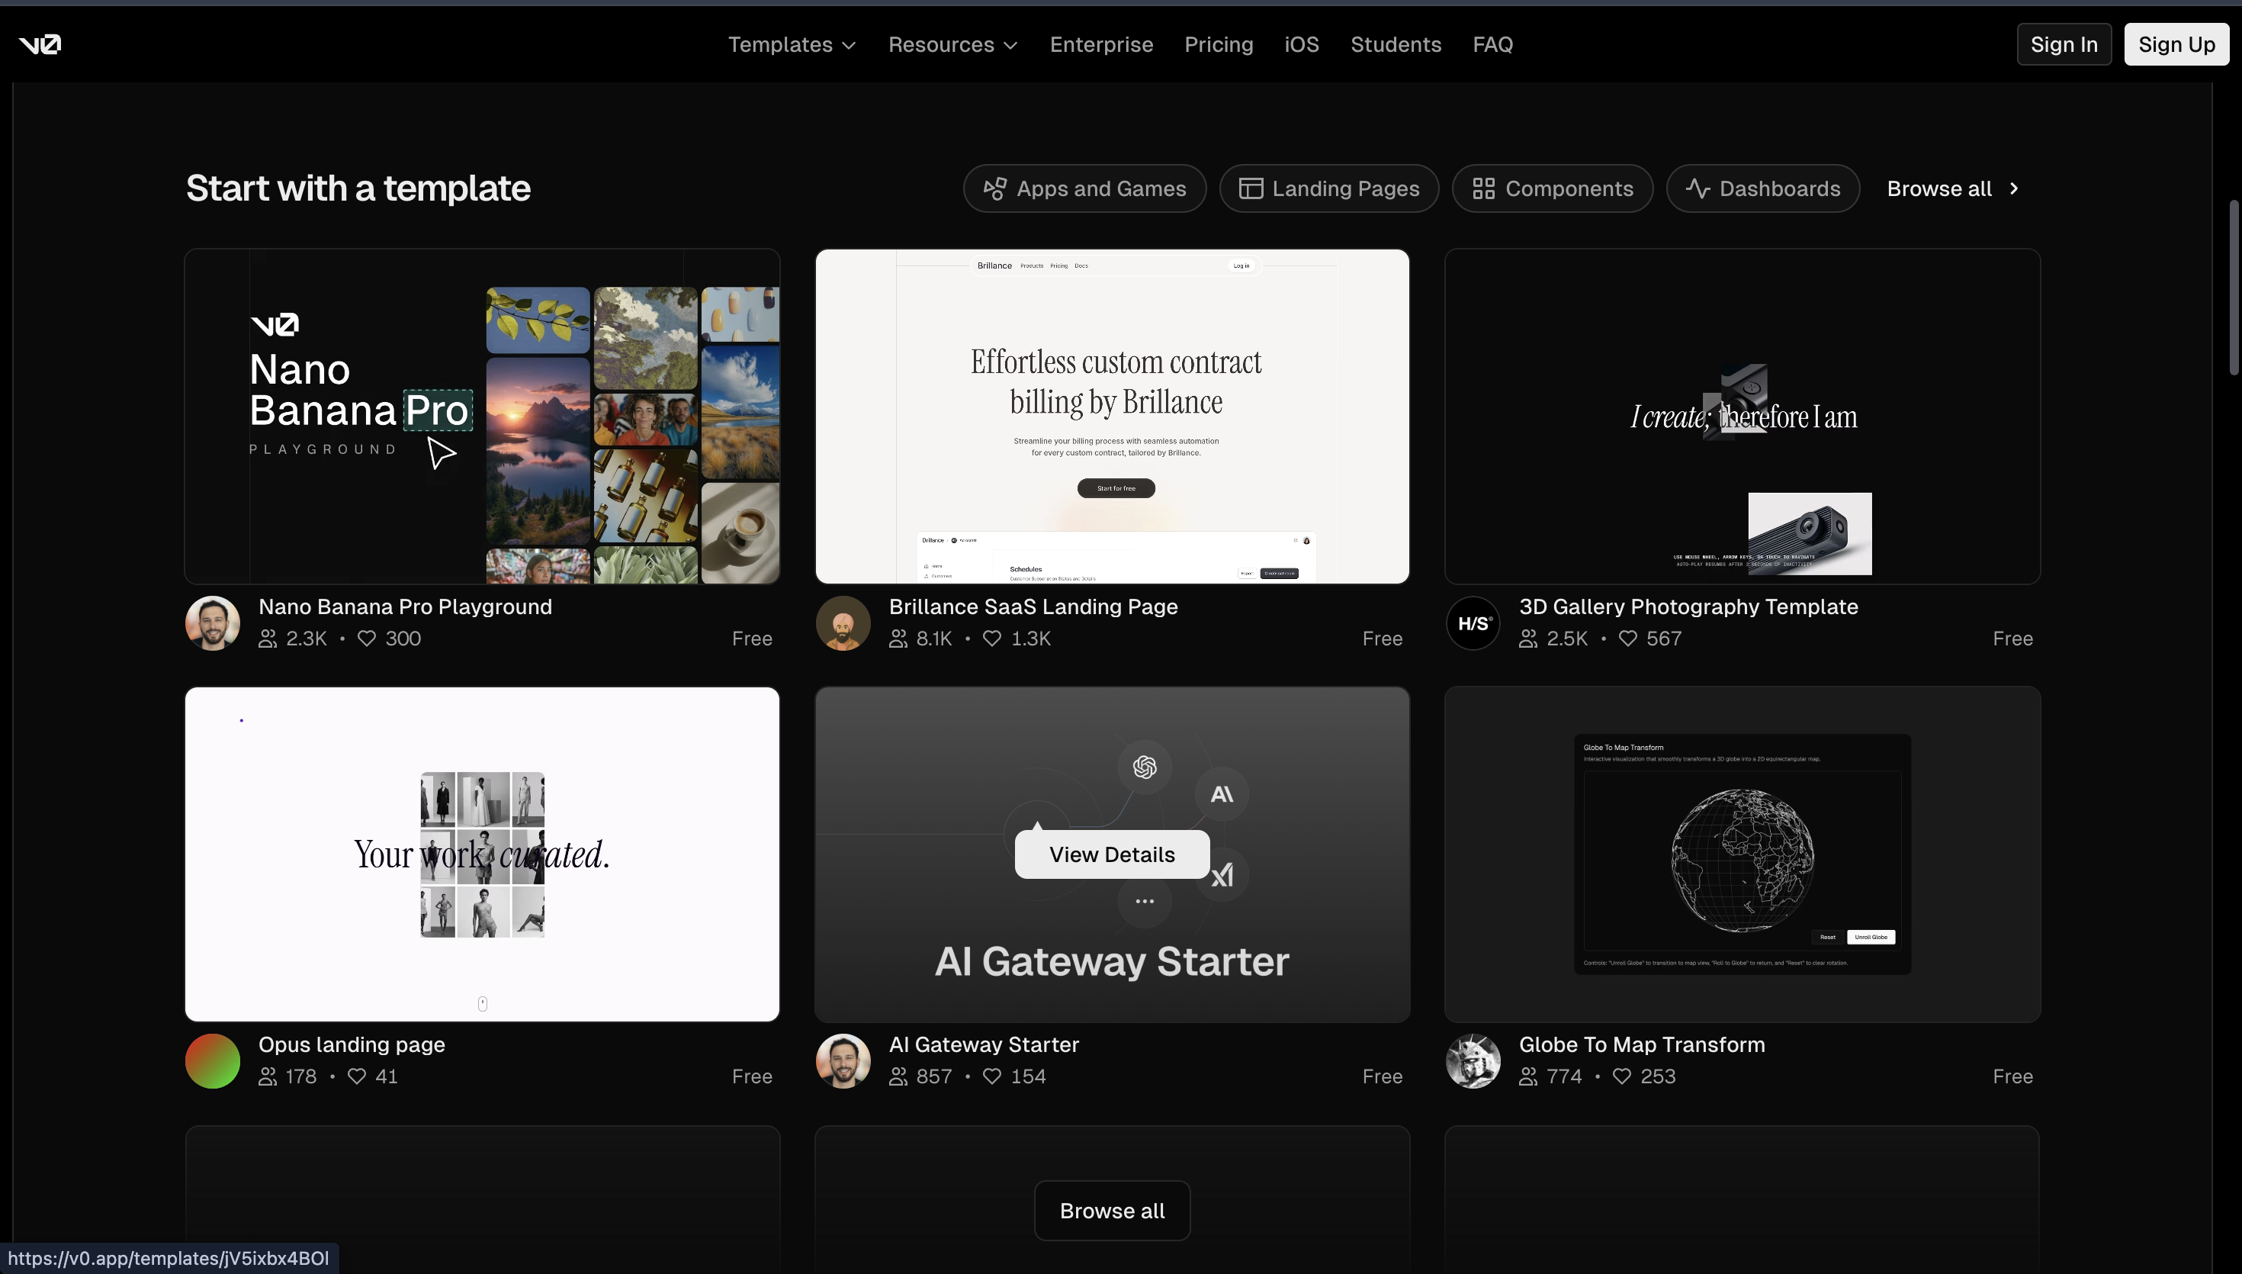Expand the Templates dropdown menu
2242x1274 pixels.
792,44
